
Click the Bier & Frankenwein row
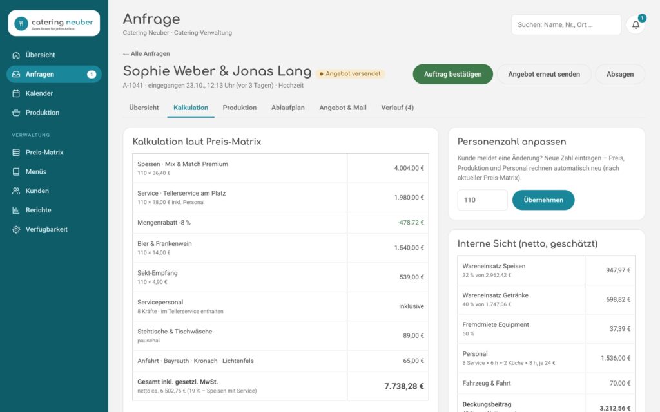[281, 248]
